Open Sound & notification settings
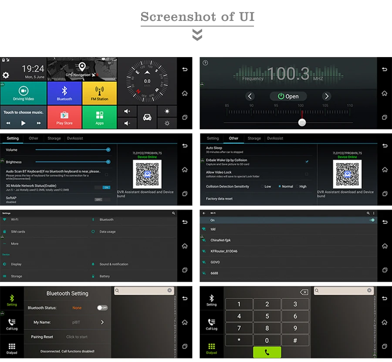Image resolution: width=392 pixels, height=362 pixels. point(133,264)
